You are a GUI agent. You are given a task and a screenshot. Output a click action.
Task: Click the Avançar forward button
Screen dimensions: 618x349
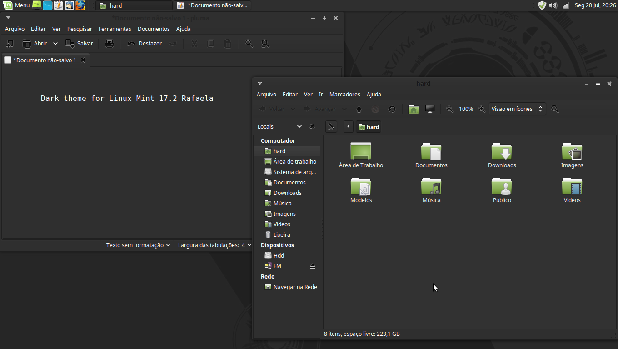click(320, 109)
